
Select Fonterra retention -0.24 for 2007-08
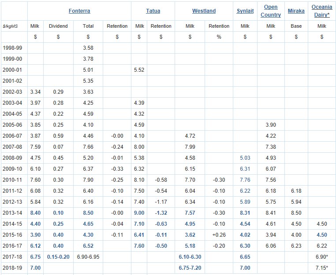click(117, 147)
